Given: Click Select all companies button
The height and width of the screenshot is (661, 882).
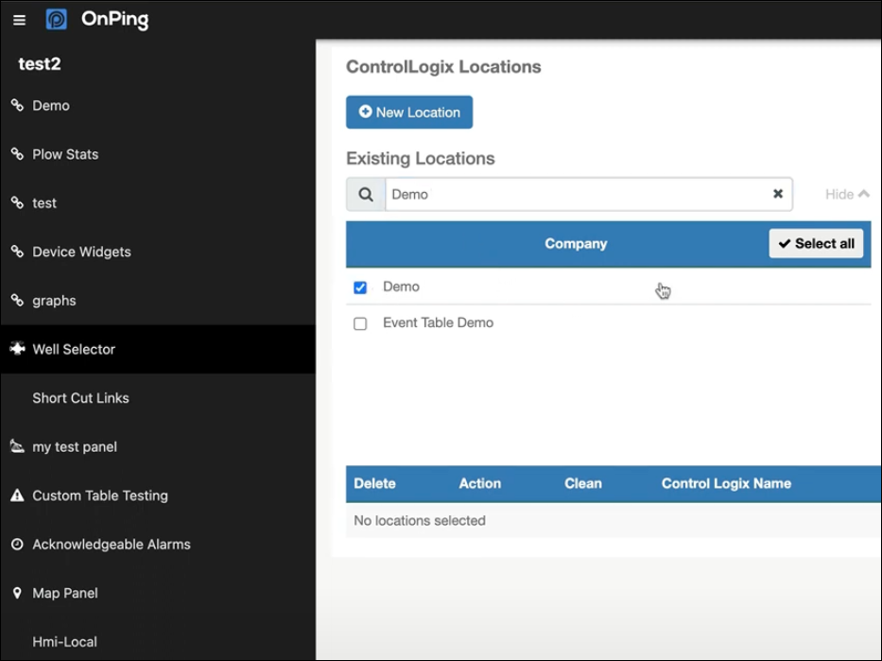Looking at the screenshot, I should click(816, 244).
